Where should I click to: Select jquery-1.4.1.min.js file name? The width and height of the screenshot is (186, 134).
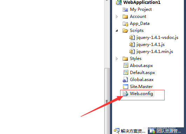pos(155,52)
